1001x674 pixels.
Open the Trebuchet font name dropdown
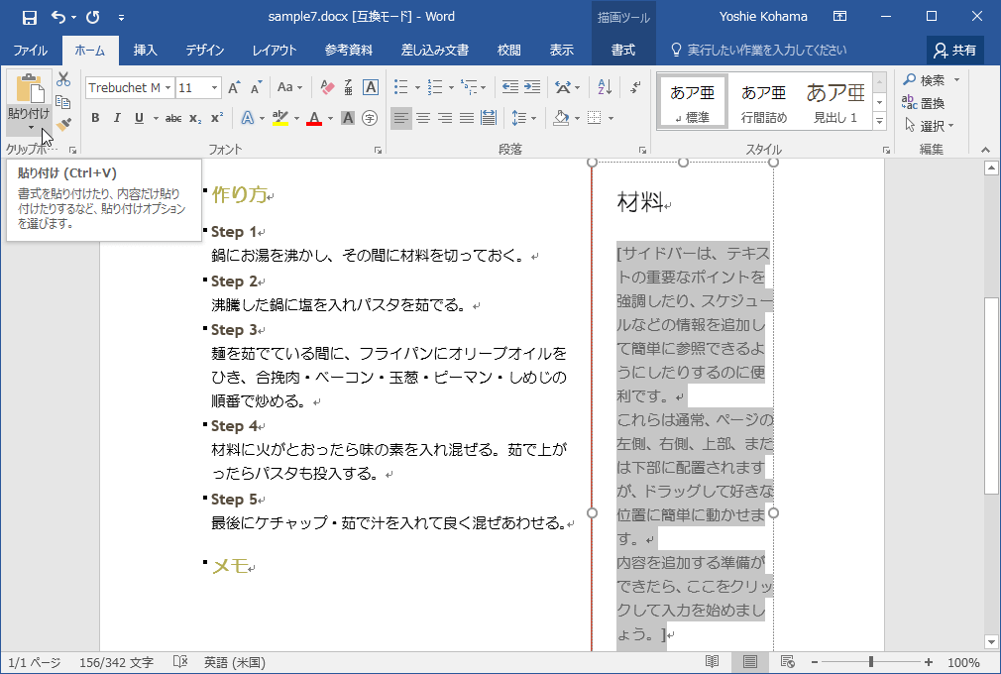point(168,87)
